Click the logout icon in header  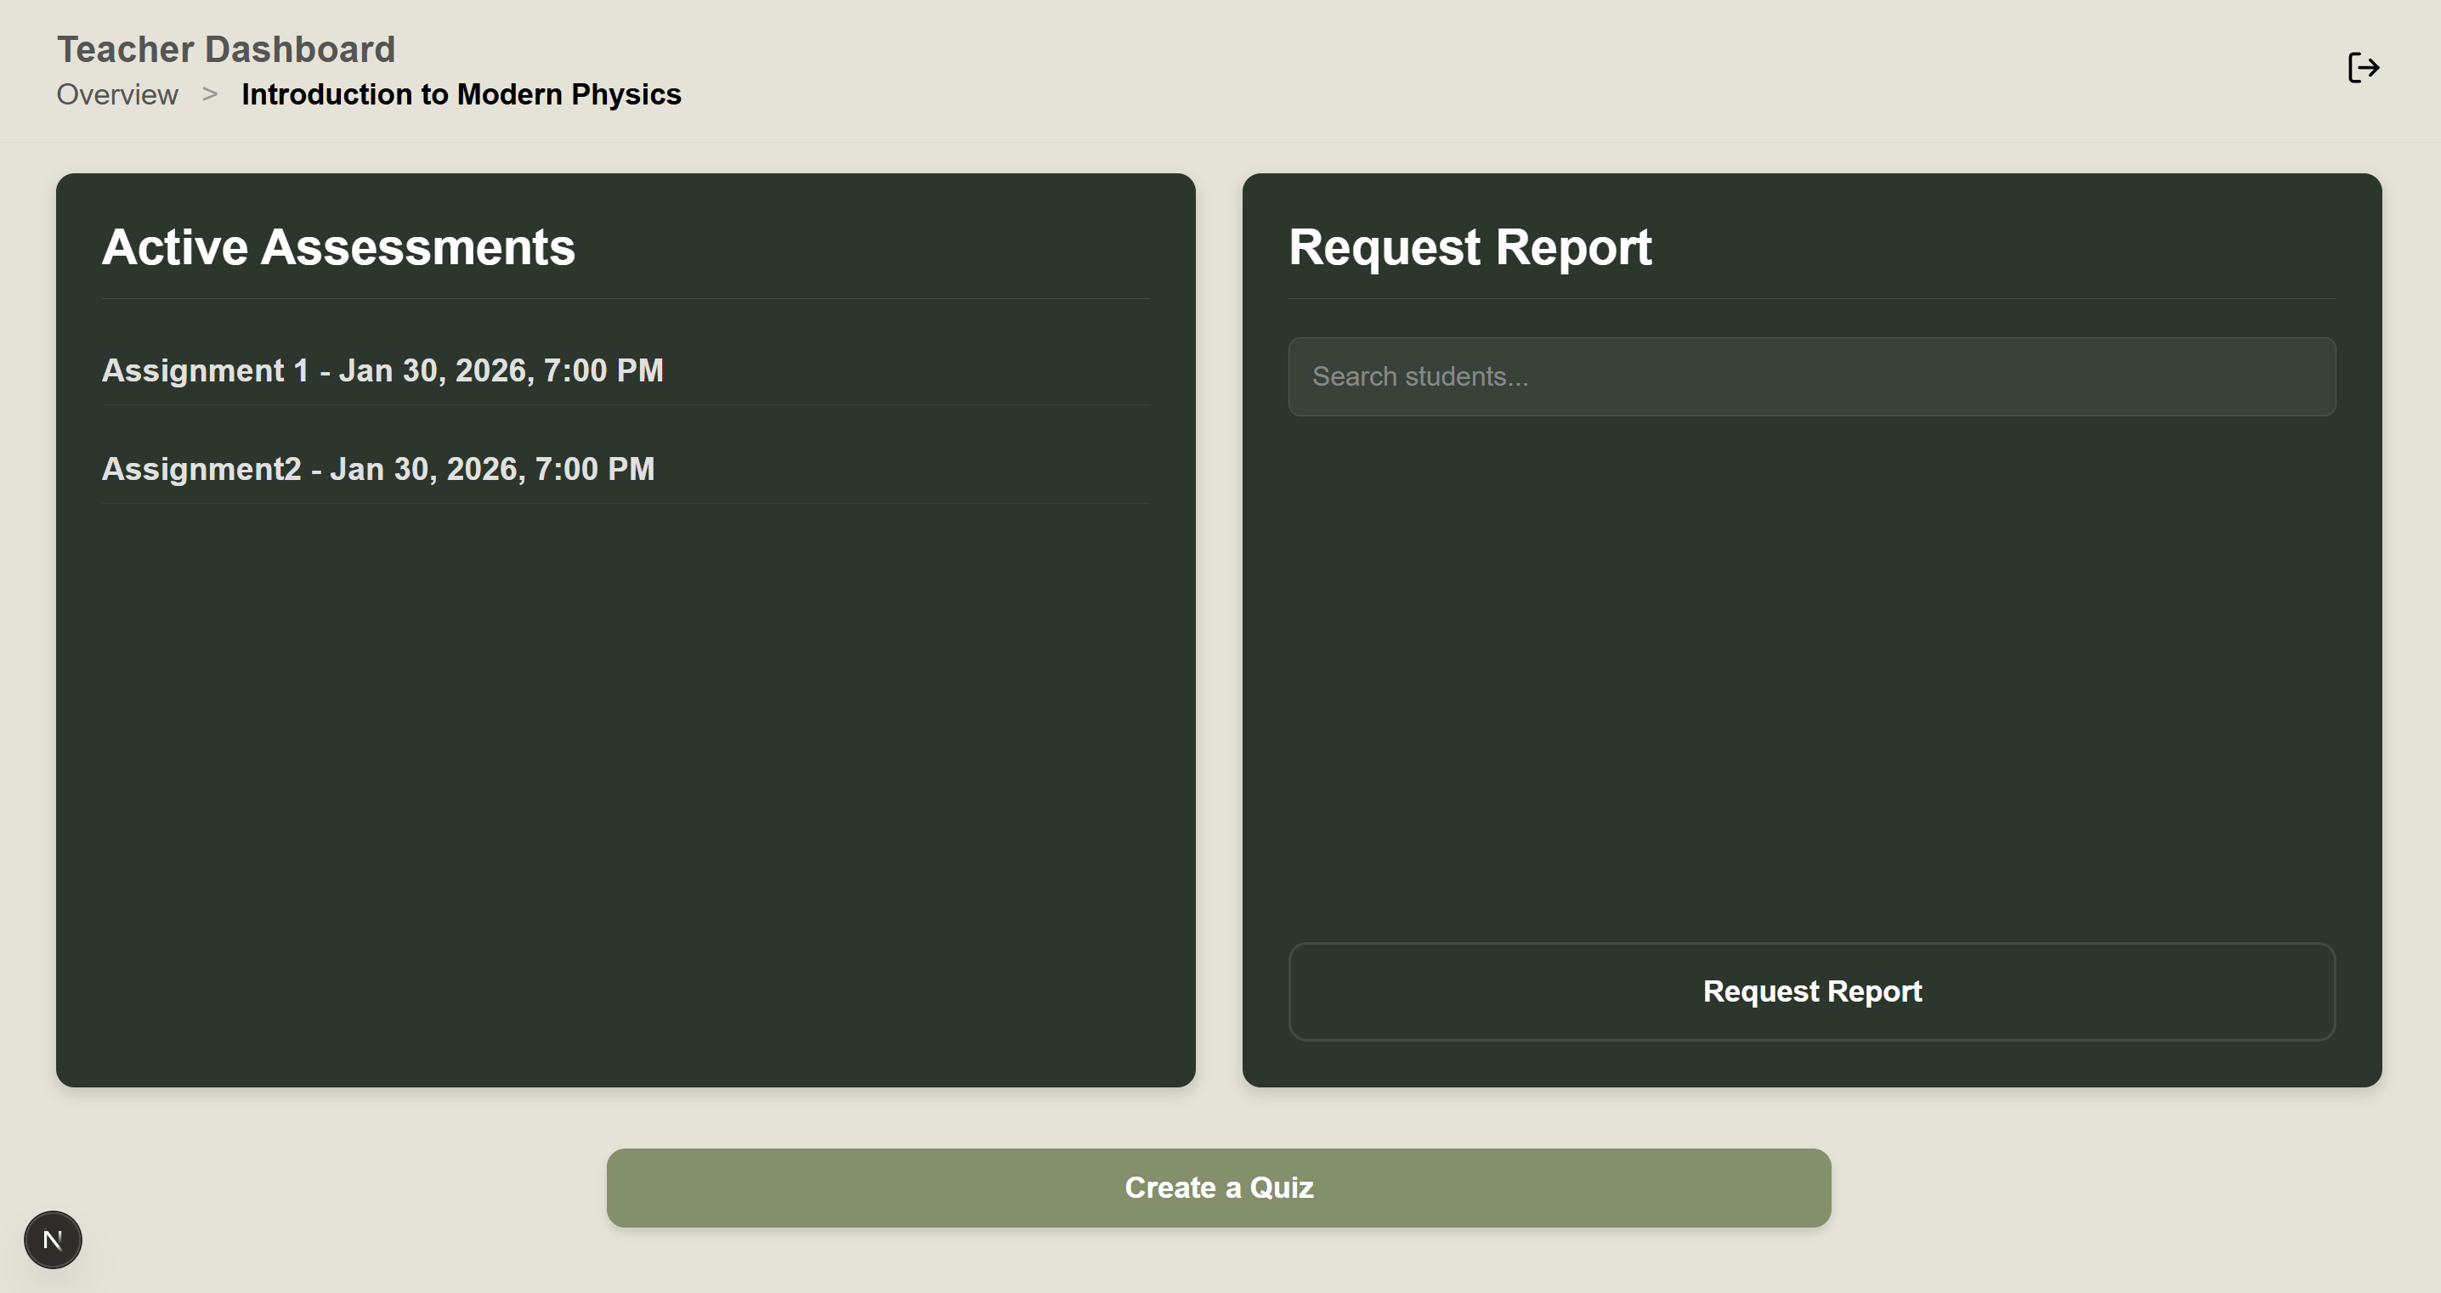[x=2364, y=68]
